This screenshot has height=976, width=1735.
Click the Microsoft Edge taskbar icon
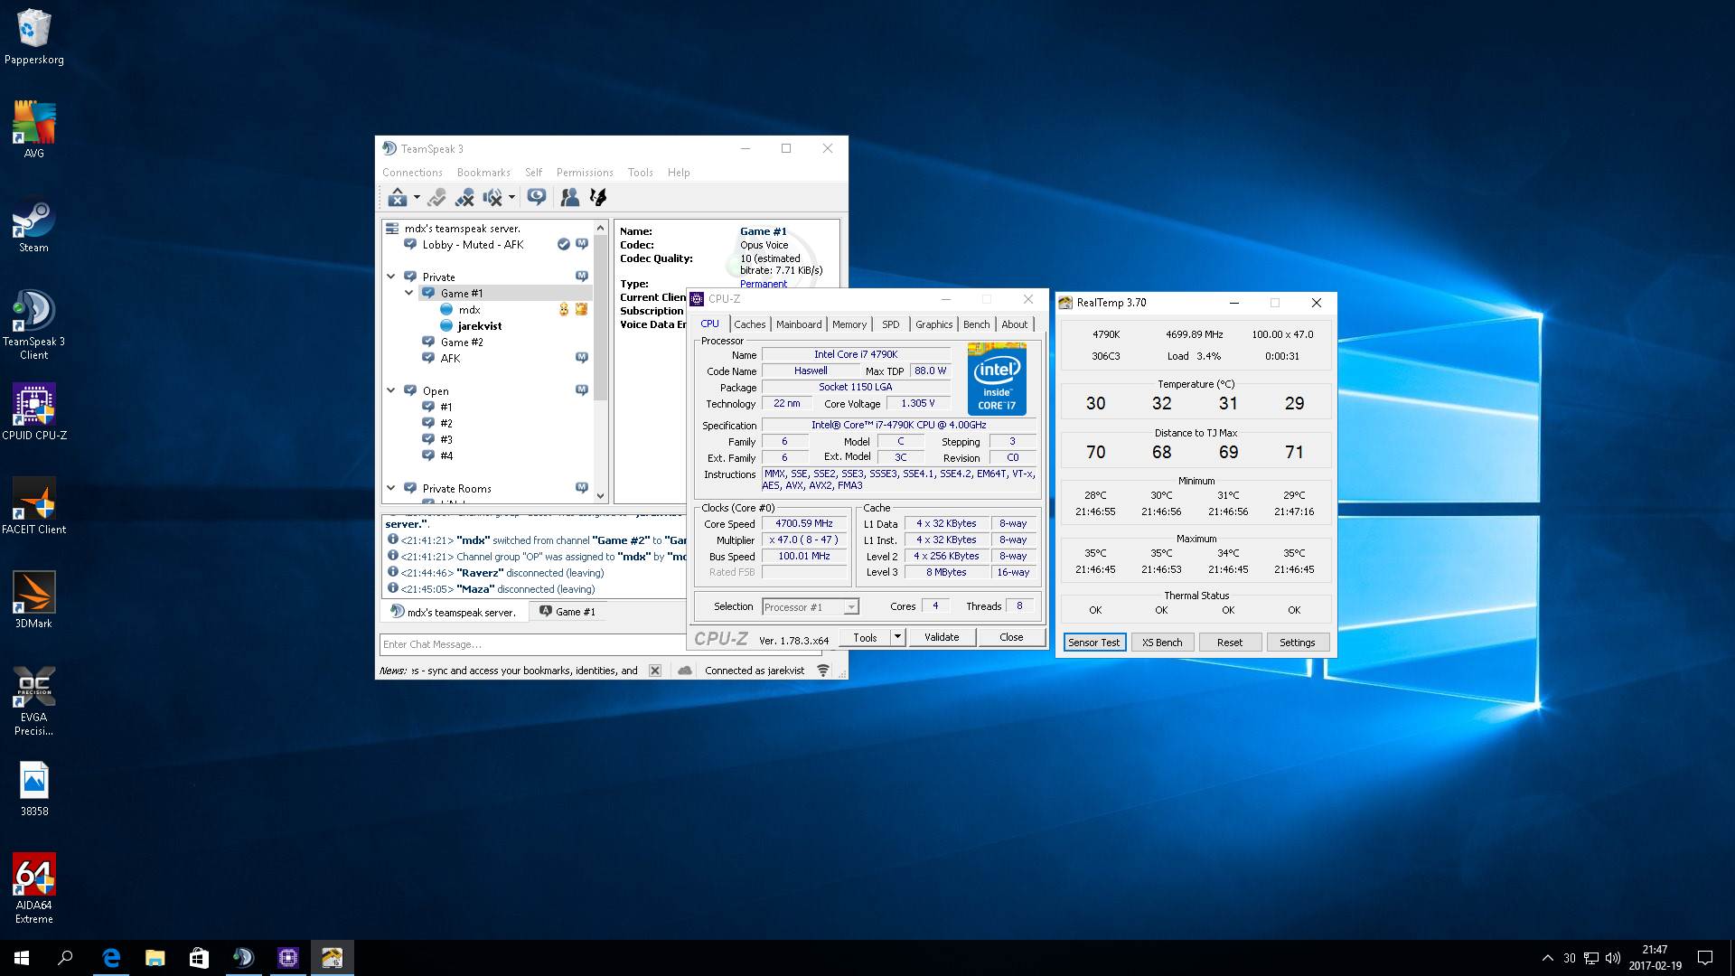pos(111,958)
